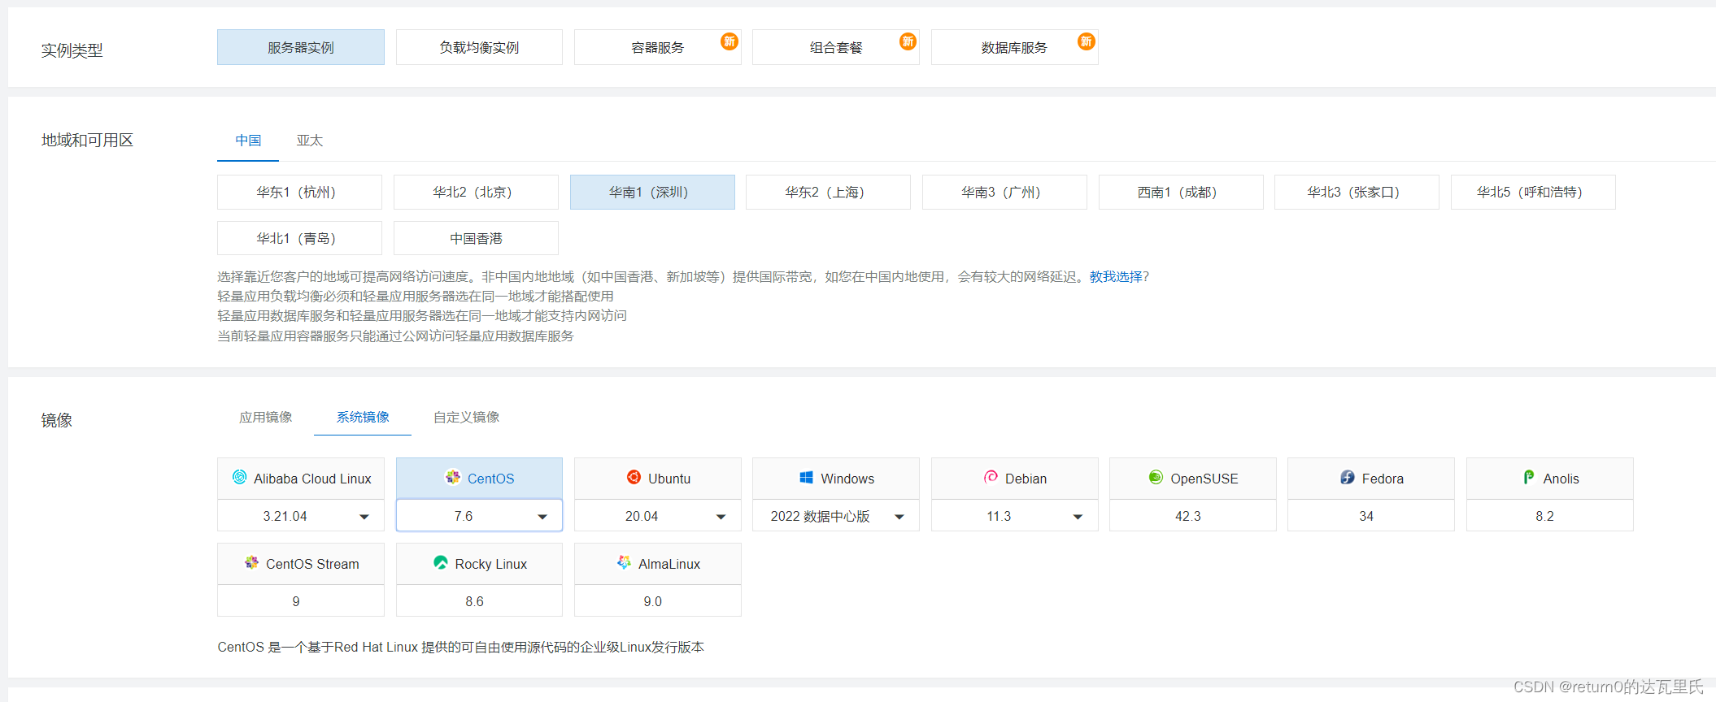The height and width of the screenshot is (702, 1716).
Task: Select the Debian system image
Action: click(1014, 479)
